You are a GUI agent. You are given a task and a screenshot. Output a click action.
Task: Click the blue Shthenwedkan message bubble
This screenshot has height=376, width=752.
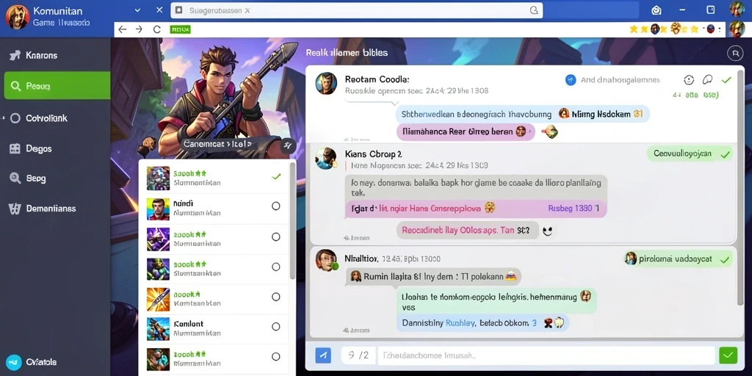tap(523, 114)
